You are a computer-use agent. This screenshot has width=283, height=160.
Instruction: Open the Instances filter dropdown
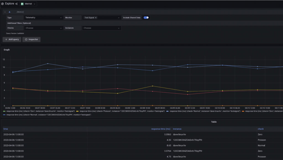(x=101, y=28)
